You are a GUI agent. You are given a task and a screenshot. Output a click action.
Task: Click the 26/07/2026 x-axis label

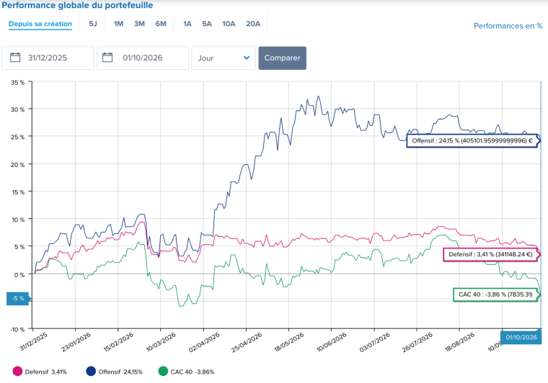click(x=417, y=342)
